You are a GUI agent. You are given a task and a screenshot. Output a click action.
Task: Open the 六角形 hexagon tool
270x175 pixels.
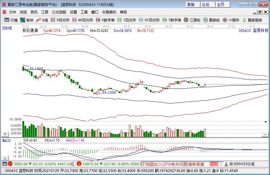[x=231, y=20]
